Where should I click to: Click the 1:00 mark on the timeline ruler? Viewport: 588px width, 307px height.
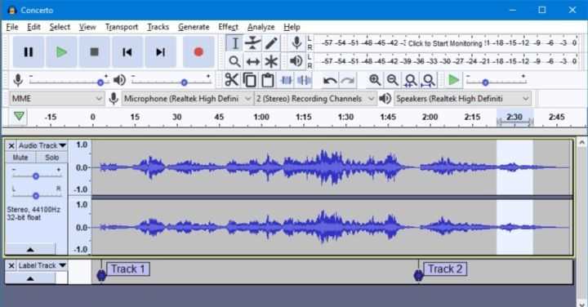pos(261,117)
